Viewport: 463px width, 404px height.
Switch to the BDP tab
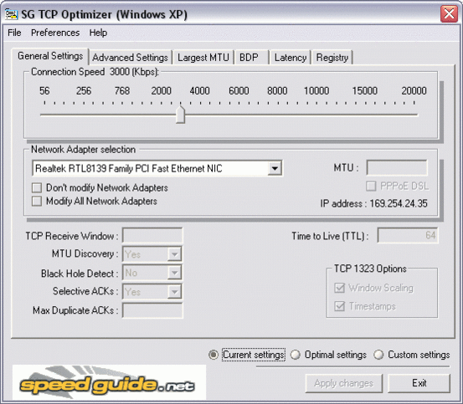point(251,58)
